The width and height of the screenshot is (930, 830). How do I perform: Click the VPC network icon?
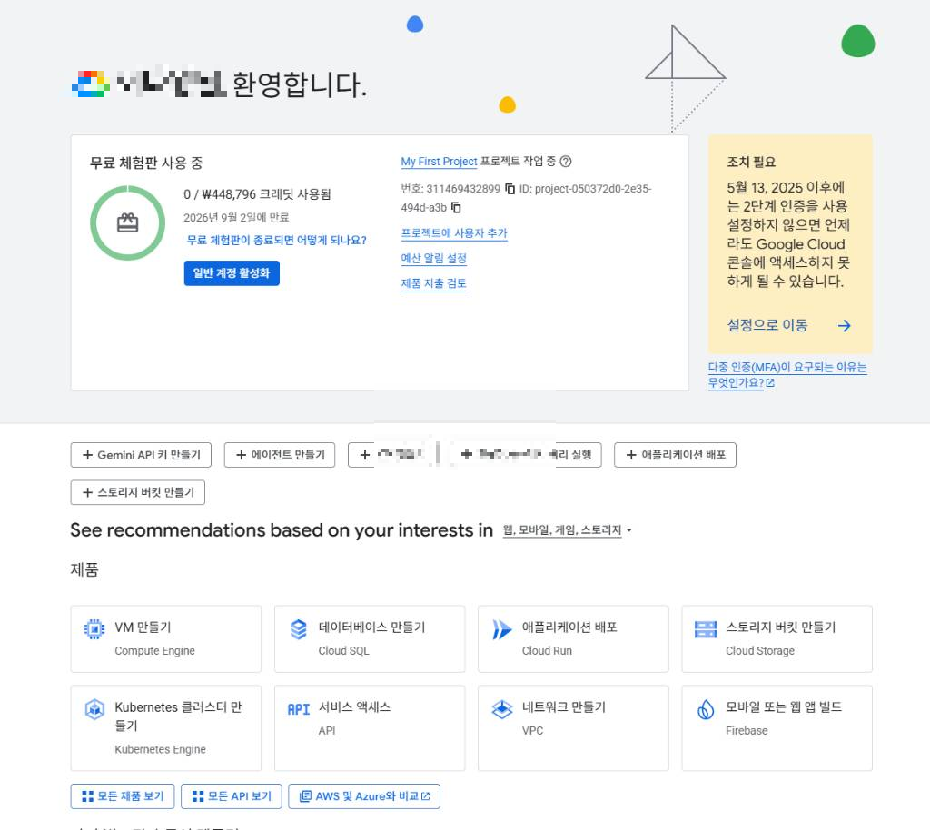pos(502,708)
